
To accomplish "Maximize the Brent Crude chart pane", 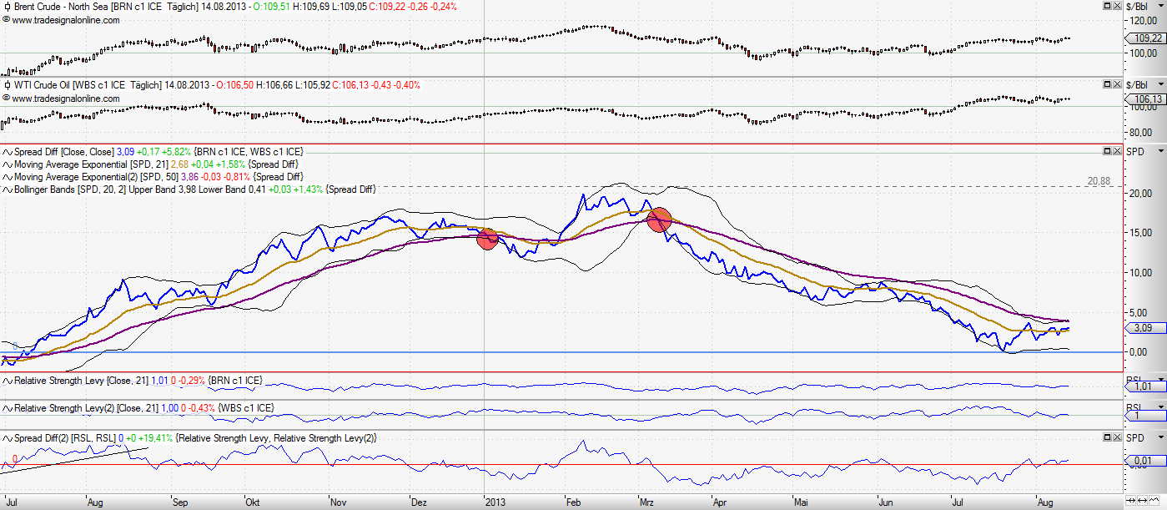I will (x=1107, y=6).
